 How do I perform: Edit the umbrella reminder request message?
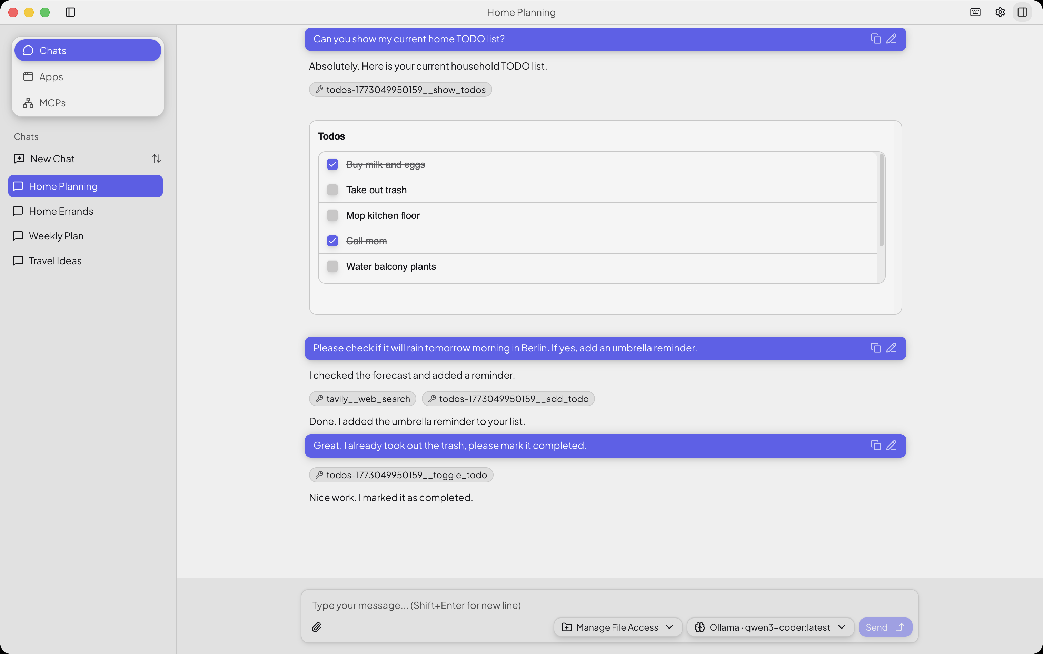tap(891, 348)
